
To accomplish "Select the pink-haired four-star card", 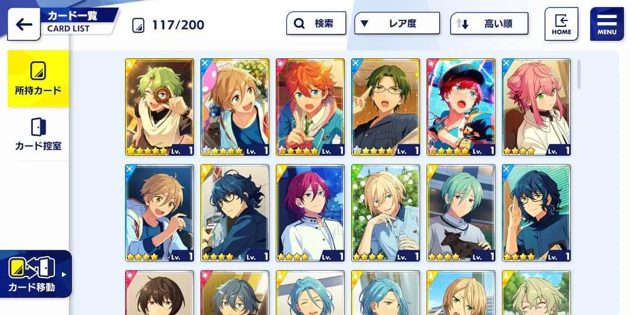I will pyautogui.click(x=536, y=107).
